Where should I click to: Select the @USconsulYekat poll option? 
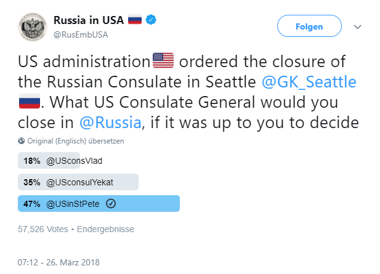[x=79, y=182]
